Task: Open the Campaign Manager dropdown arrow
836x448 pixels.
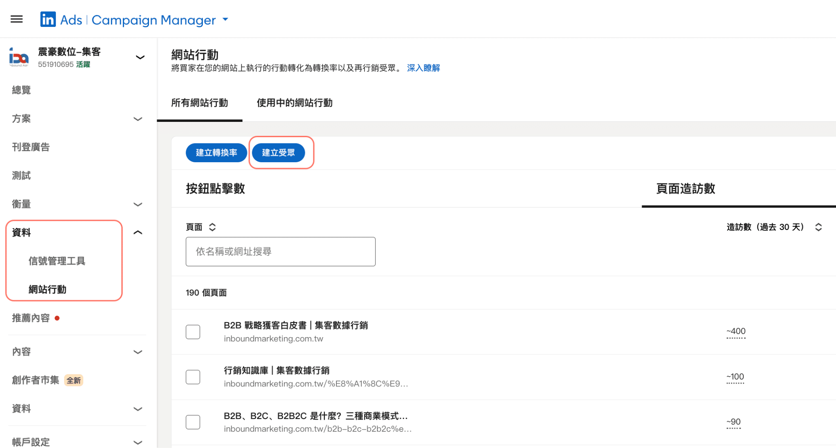Action: tap(225, 19)
